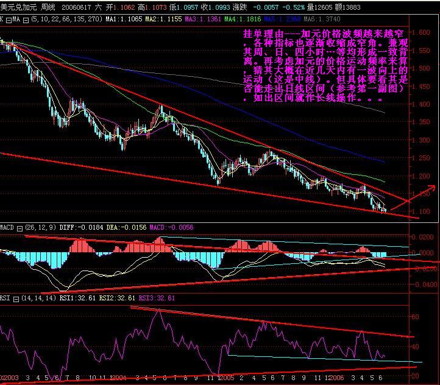Select the MACD:-0.0056 readout
The height and width of the screenshot is (385, 440).
point(171,227)
